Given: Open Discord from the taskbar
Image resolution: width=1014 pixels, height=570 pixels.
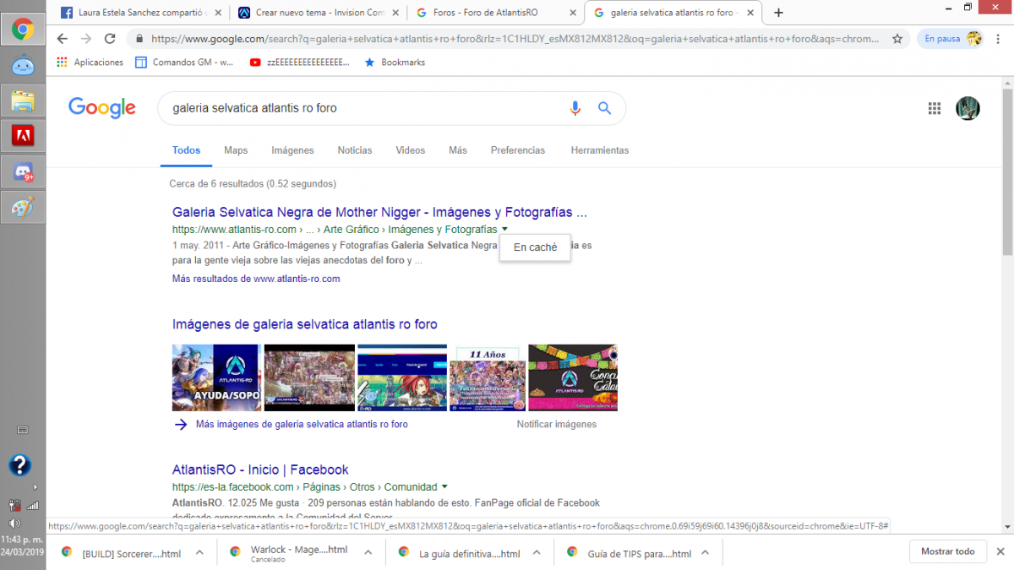Looking at the screenshot, I should point(23,171).
